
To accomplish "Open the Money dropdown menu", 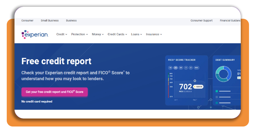I will [98, 34].
